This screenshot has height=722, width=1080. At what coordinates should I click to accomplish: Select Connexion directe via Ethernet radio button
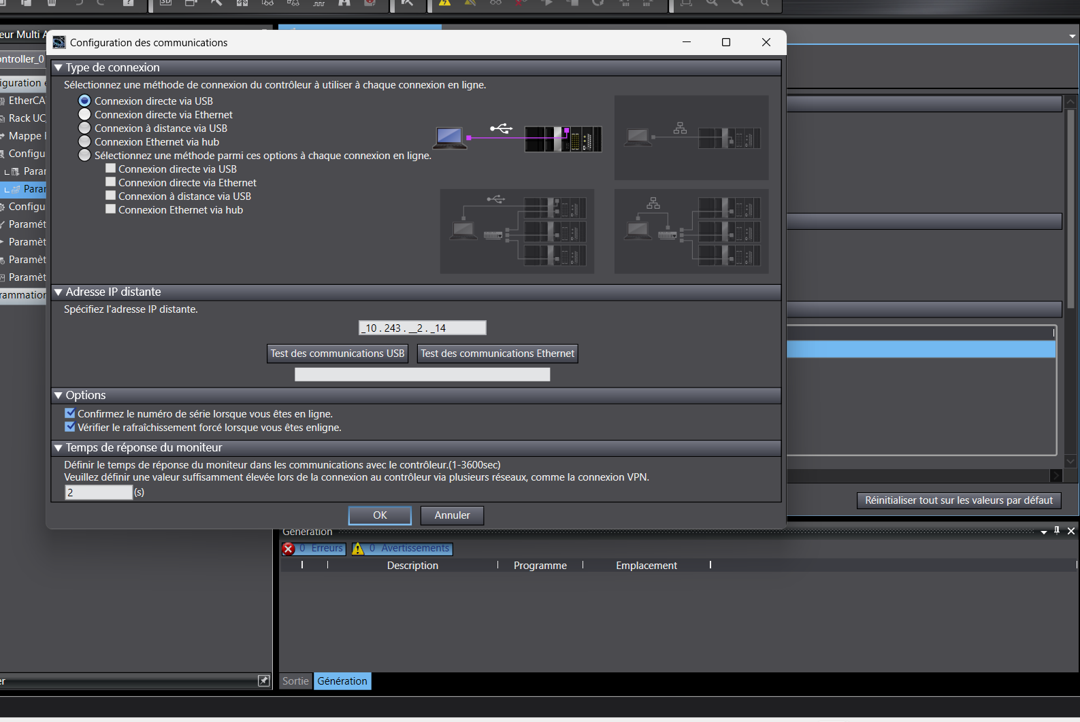point(85,115)
